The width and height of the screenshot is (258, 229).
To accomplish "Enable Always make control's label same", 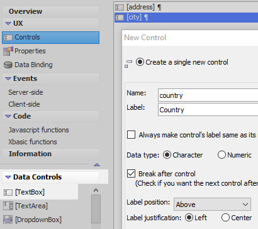I will pyautogui.click(x=131, y=135).
